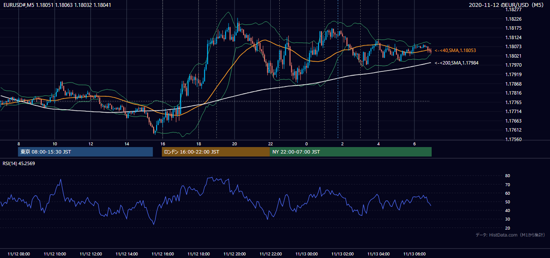Click price axis label 1.17663

(x=514, y=121)
